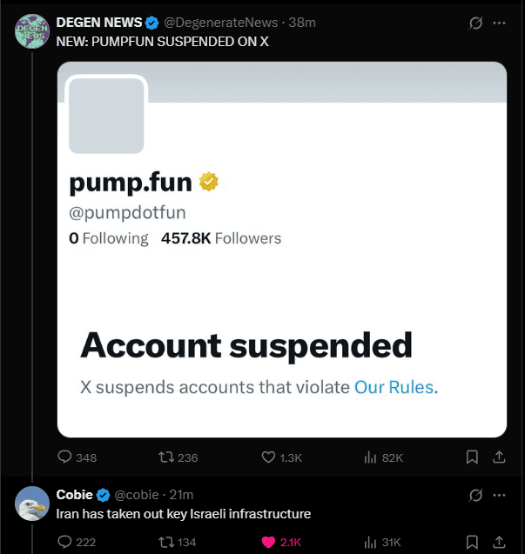
Task: Open more options menu on Cobie's post
Action: [x=499, y=495]
